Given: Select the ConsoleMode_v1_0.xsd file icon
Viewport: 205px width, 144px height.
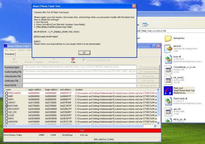Looking at the screenshot, I should 168,70.
